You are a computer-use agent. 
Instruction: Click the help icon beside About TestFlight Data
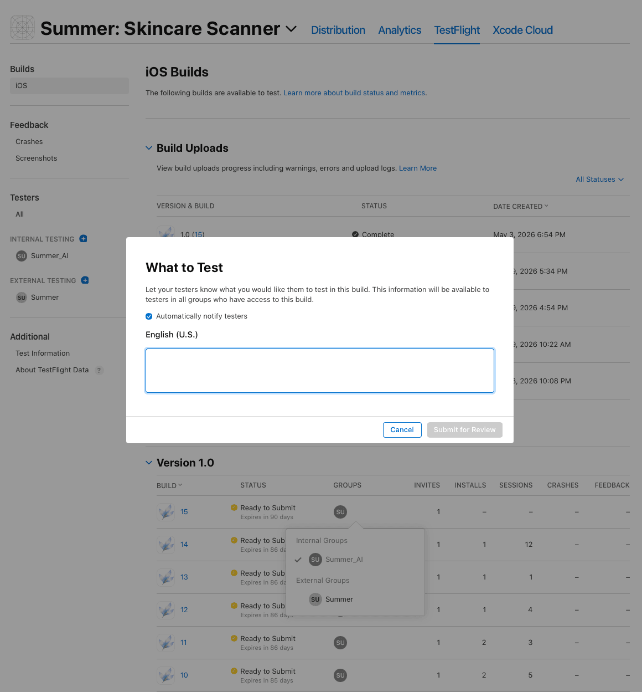click(99, 371)
